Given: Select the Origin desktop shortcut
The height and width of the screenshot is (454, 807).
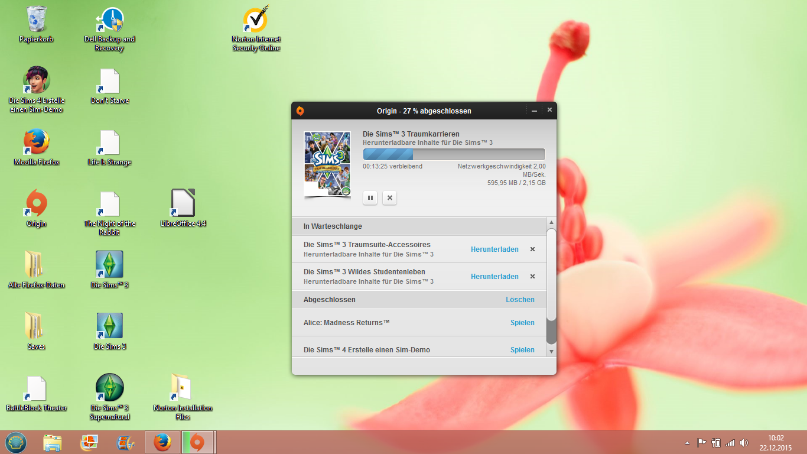Looking at the screenshot, I should click(x=36, y=209).
